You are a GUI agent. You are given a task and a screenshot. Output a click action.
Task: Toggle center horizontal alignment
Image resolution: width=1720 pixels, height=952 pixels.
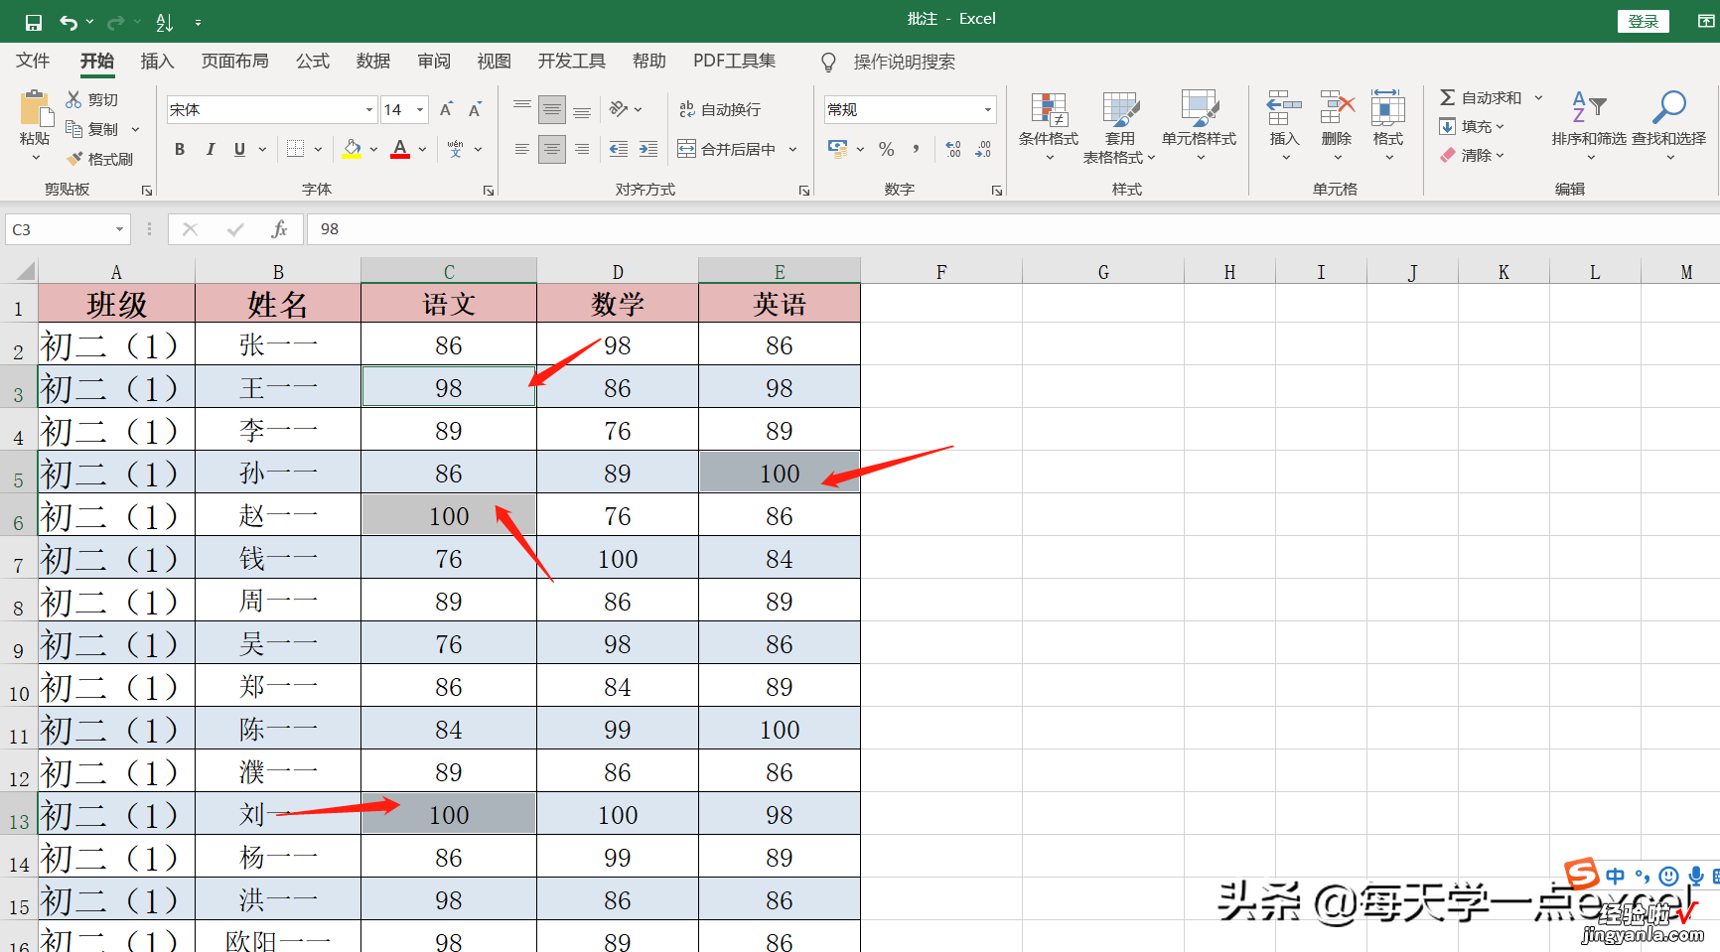[x=552, y=149]
